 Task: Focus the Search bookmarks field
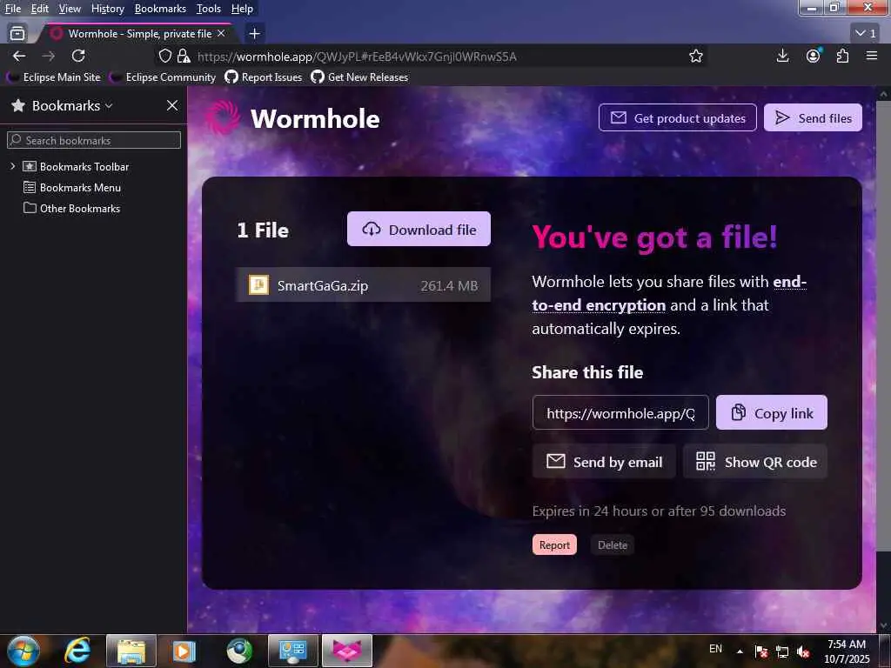94,140
